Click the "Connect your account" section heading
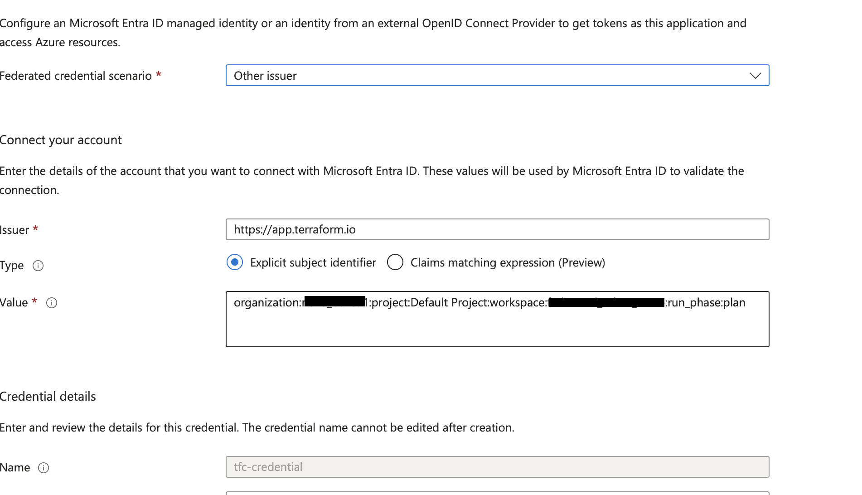The height and width of the screenshot is (495, 862). tap(61, 140)
